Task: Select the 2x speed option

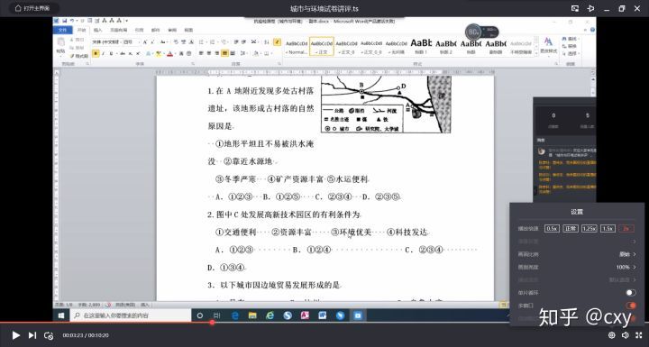Action: 626,229
